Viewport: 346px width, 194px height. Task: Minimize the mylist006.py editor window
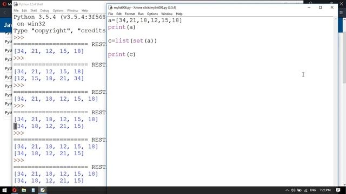pyautogui.click(x=309, y=7)
